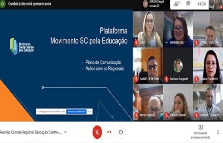
Task: Click your self-view thumbnail at top right
Action: (216, 5)
